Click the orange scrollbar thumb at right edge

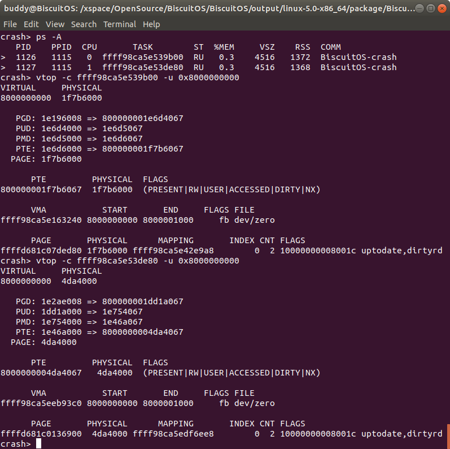448,436
